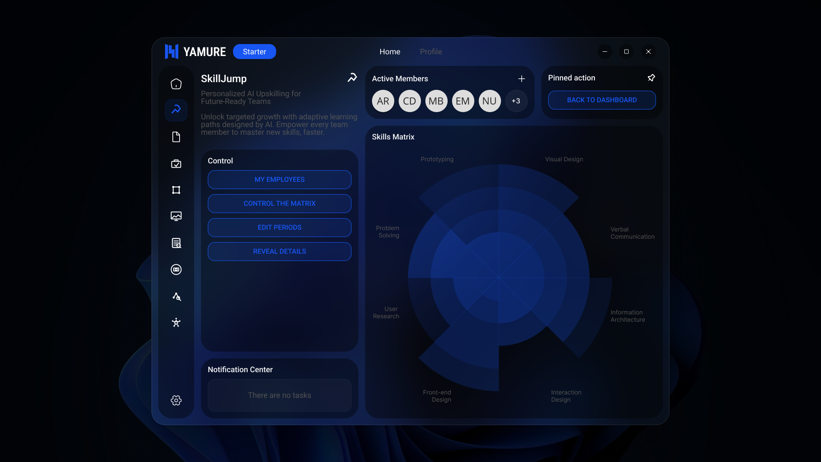The height and width of the screenshot is (462, 821).
Task: Select the frame/artboard sidebar icon
Action: (x=176, y=190)
